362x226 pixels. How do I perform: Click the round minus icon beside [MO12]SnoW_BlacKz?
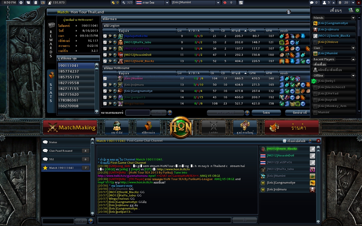click(x=115, y=61)
